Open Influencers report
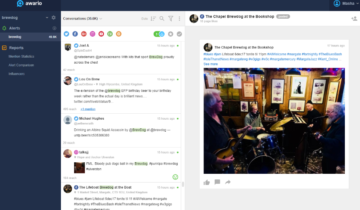The height and width of the screenshot is (210, 360). click(17, 74)
